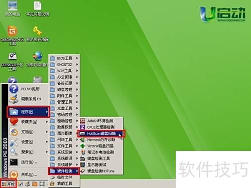The width and height of the screenshot is (251, 188).
Task: Click the BIOS工具 folder icon
Action: click(x=53, y=58)
